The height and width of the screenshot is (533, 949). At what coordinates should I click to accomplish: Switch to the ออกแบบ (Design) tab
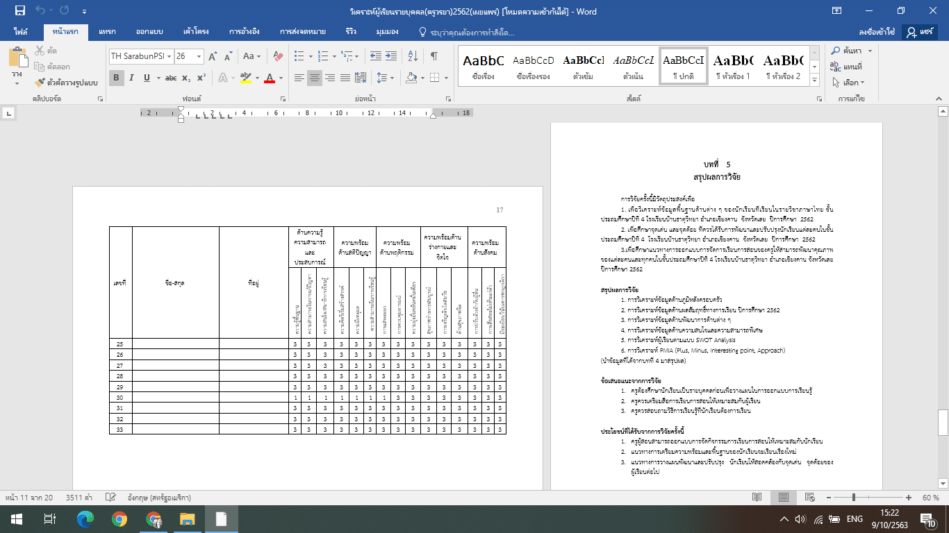click(x=149, y=32)
